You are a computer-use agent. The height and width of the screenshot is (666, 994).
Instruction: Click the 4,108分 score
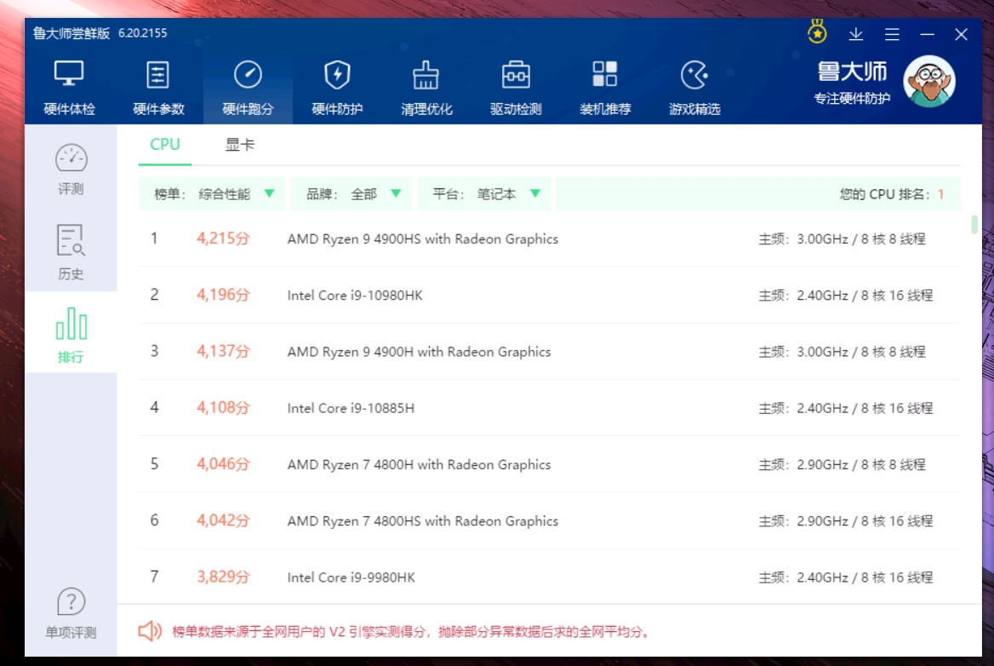pyautogui.click(x=223, y=408)
